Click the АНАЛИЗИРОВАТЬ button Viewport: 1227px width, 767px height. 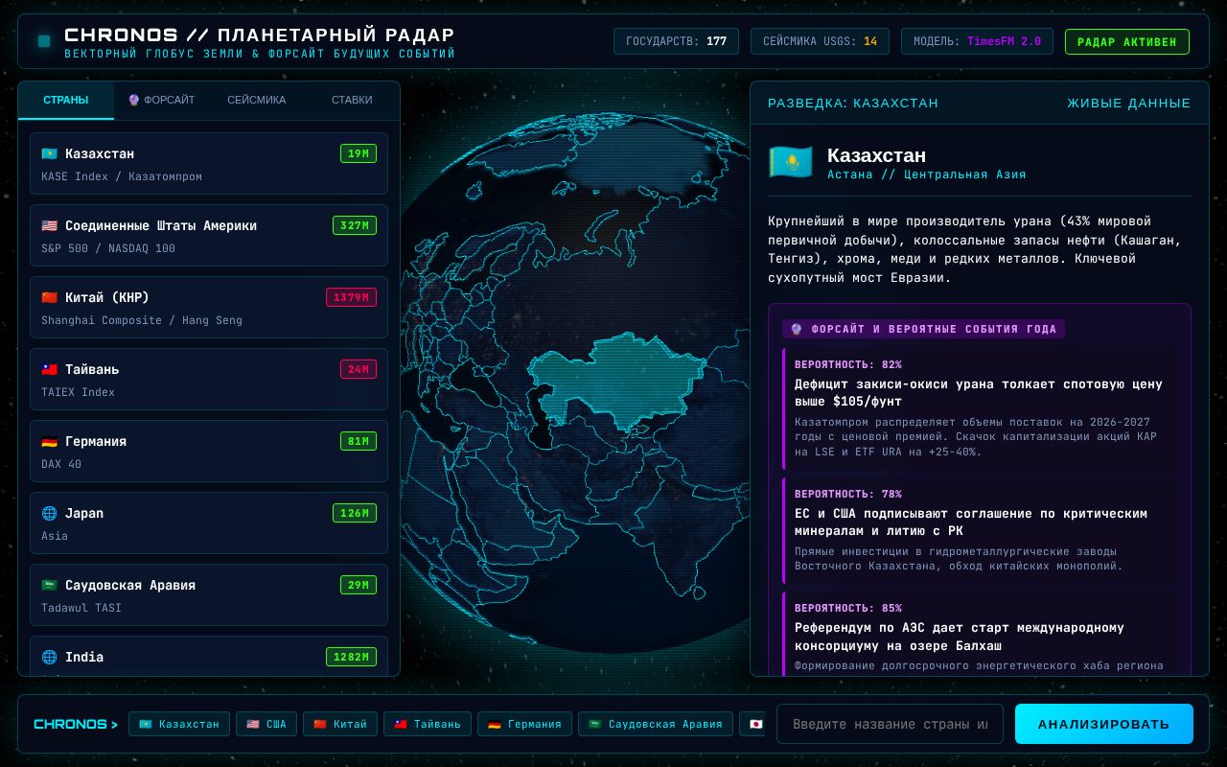(x=1104, y=724)
